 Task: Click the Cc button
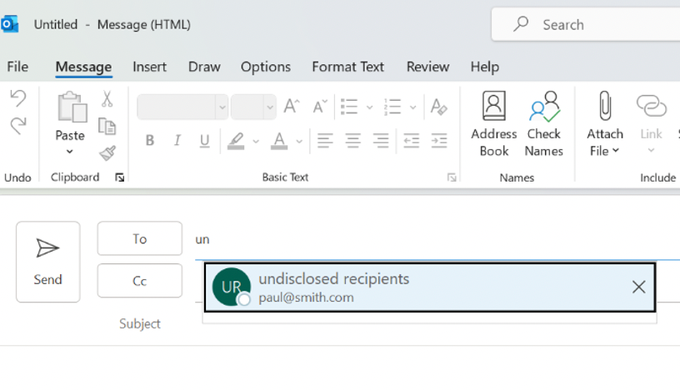pyautogui.click(x=139, y=281)
